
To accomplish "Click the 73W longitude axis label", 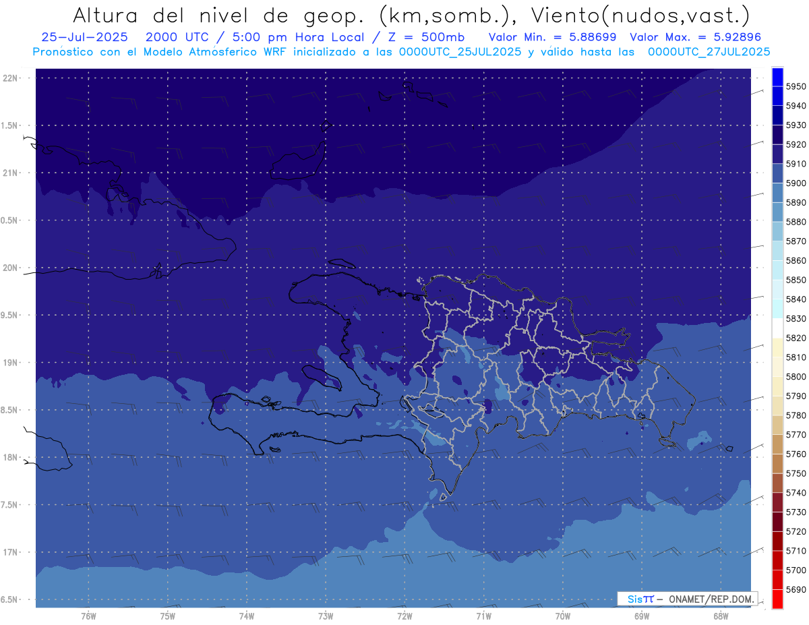I will (326, 616).
